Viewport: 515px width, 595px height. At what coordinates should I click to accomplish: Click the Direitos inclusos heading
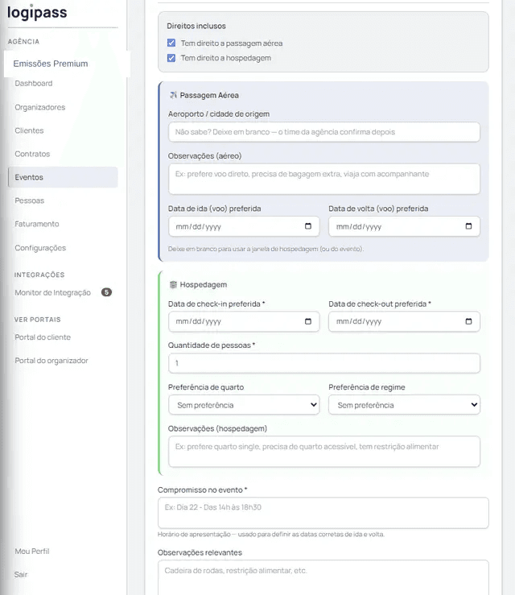(x=196, y=27)
